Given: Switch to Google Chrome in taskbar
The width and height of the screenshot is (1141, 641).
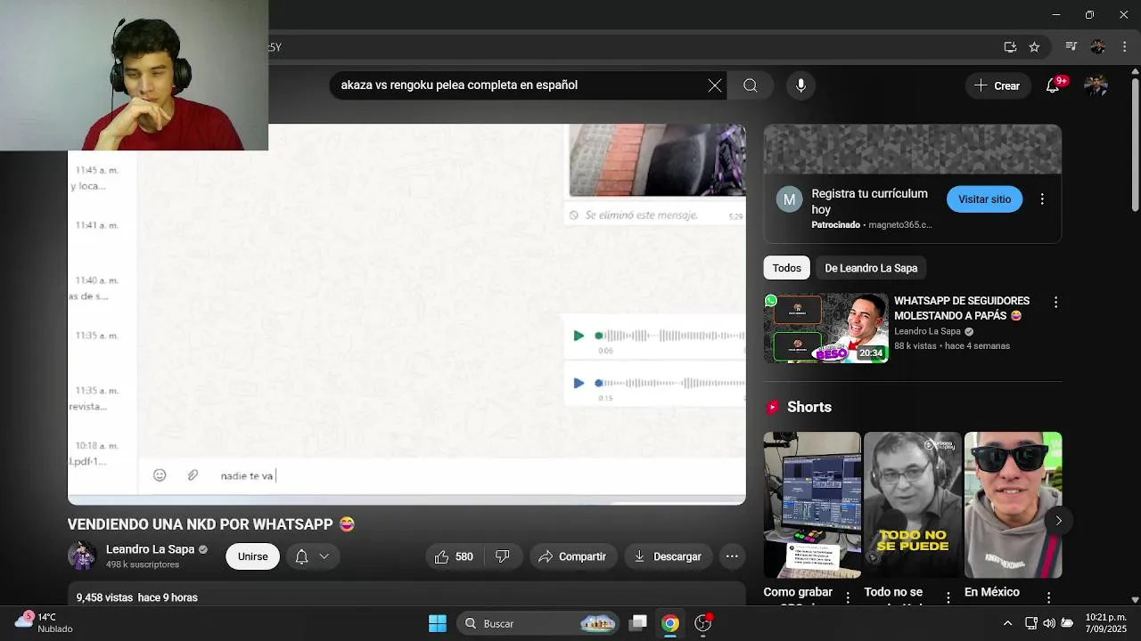Looking at the screenshot, I should tap(670, 623).
